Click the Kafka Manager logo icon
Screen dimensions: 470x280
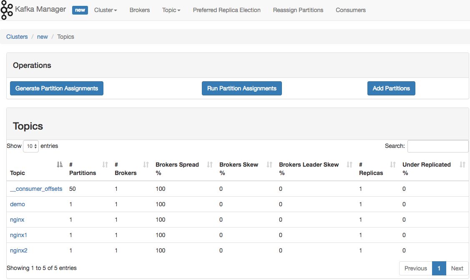(7, 10)
